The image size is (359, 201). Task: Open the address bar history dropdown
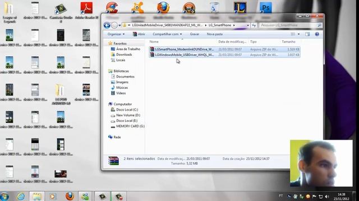coord(248,25)
